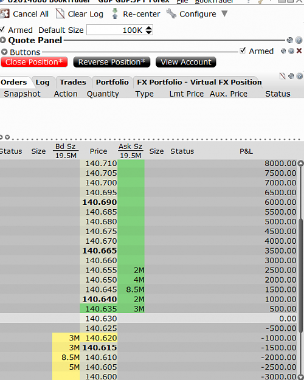Click the Clear Log page icon
The height and width of the screenshot is (380, 304).
[60, 14]
